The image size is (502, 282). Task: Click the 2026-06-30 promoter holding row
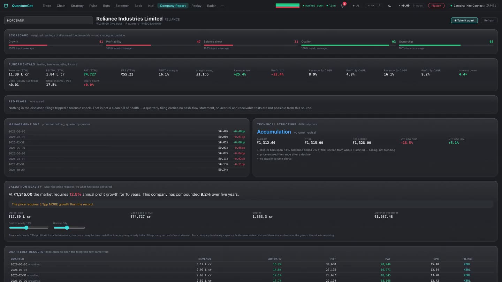coord(127,132)
